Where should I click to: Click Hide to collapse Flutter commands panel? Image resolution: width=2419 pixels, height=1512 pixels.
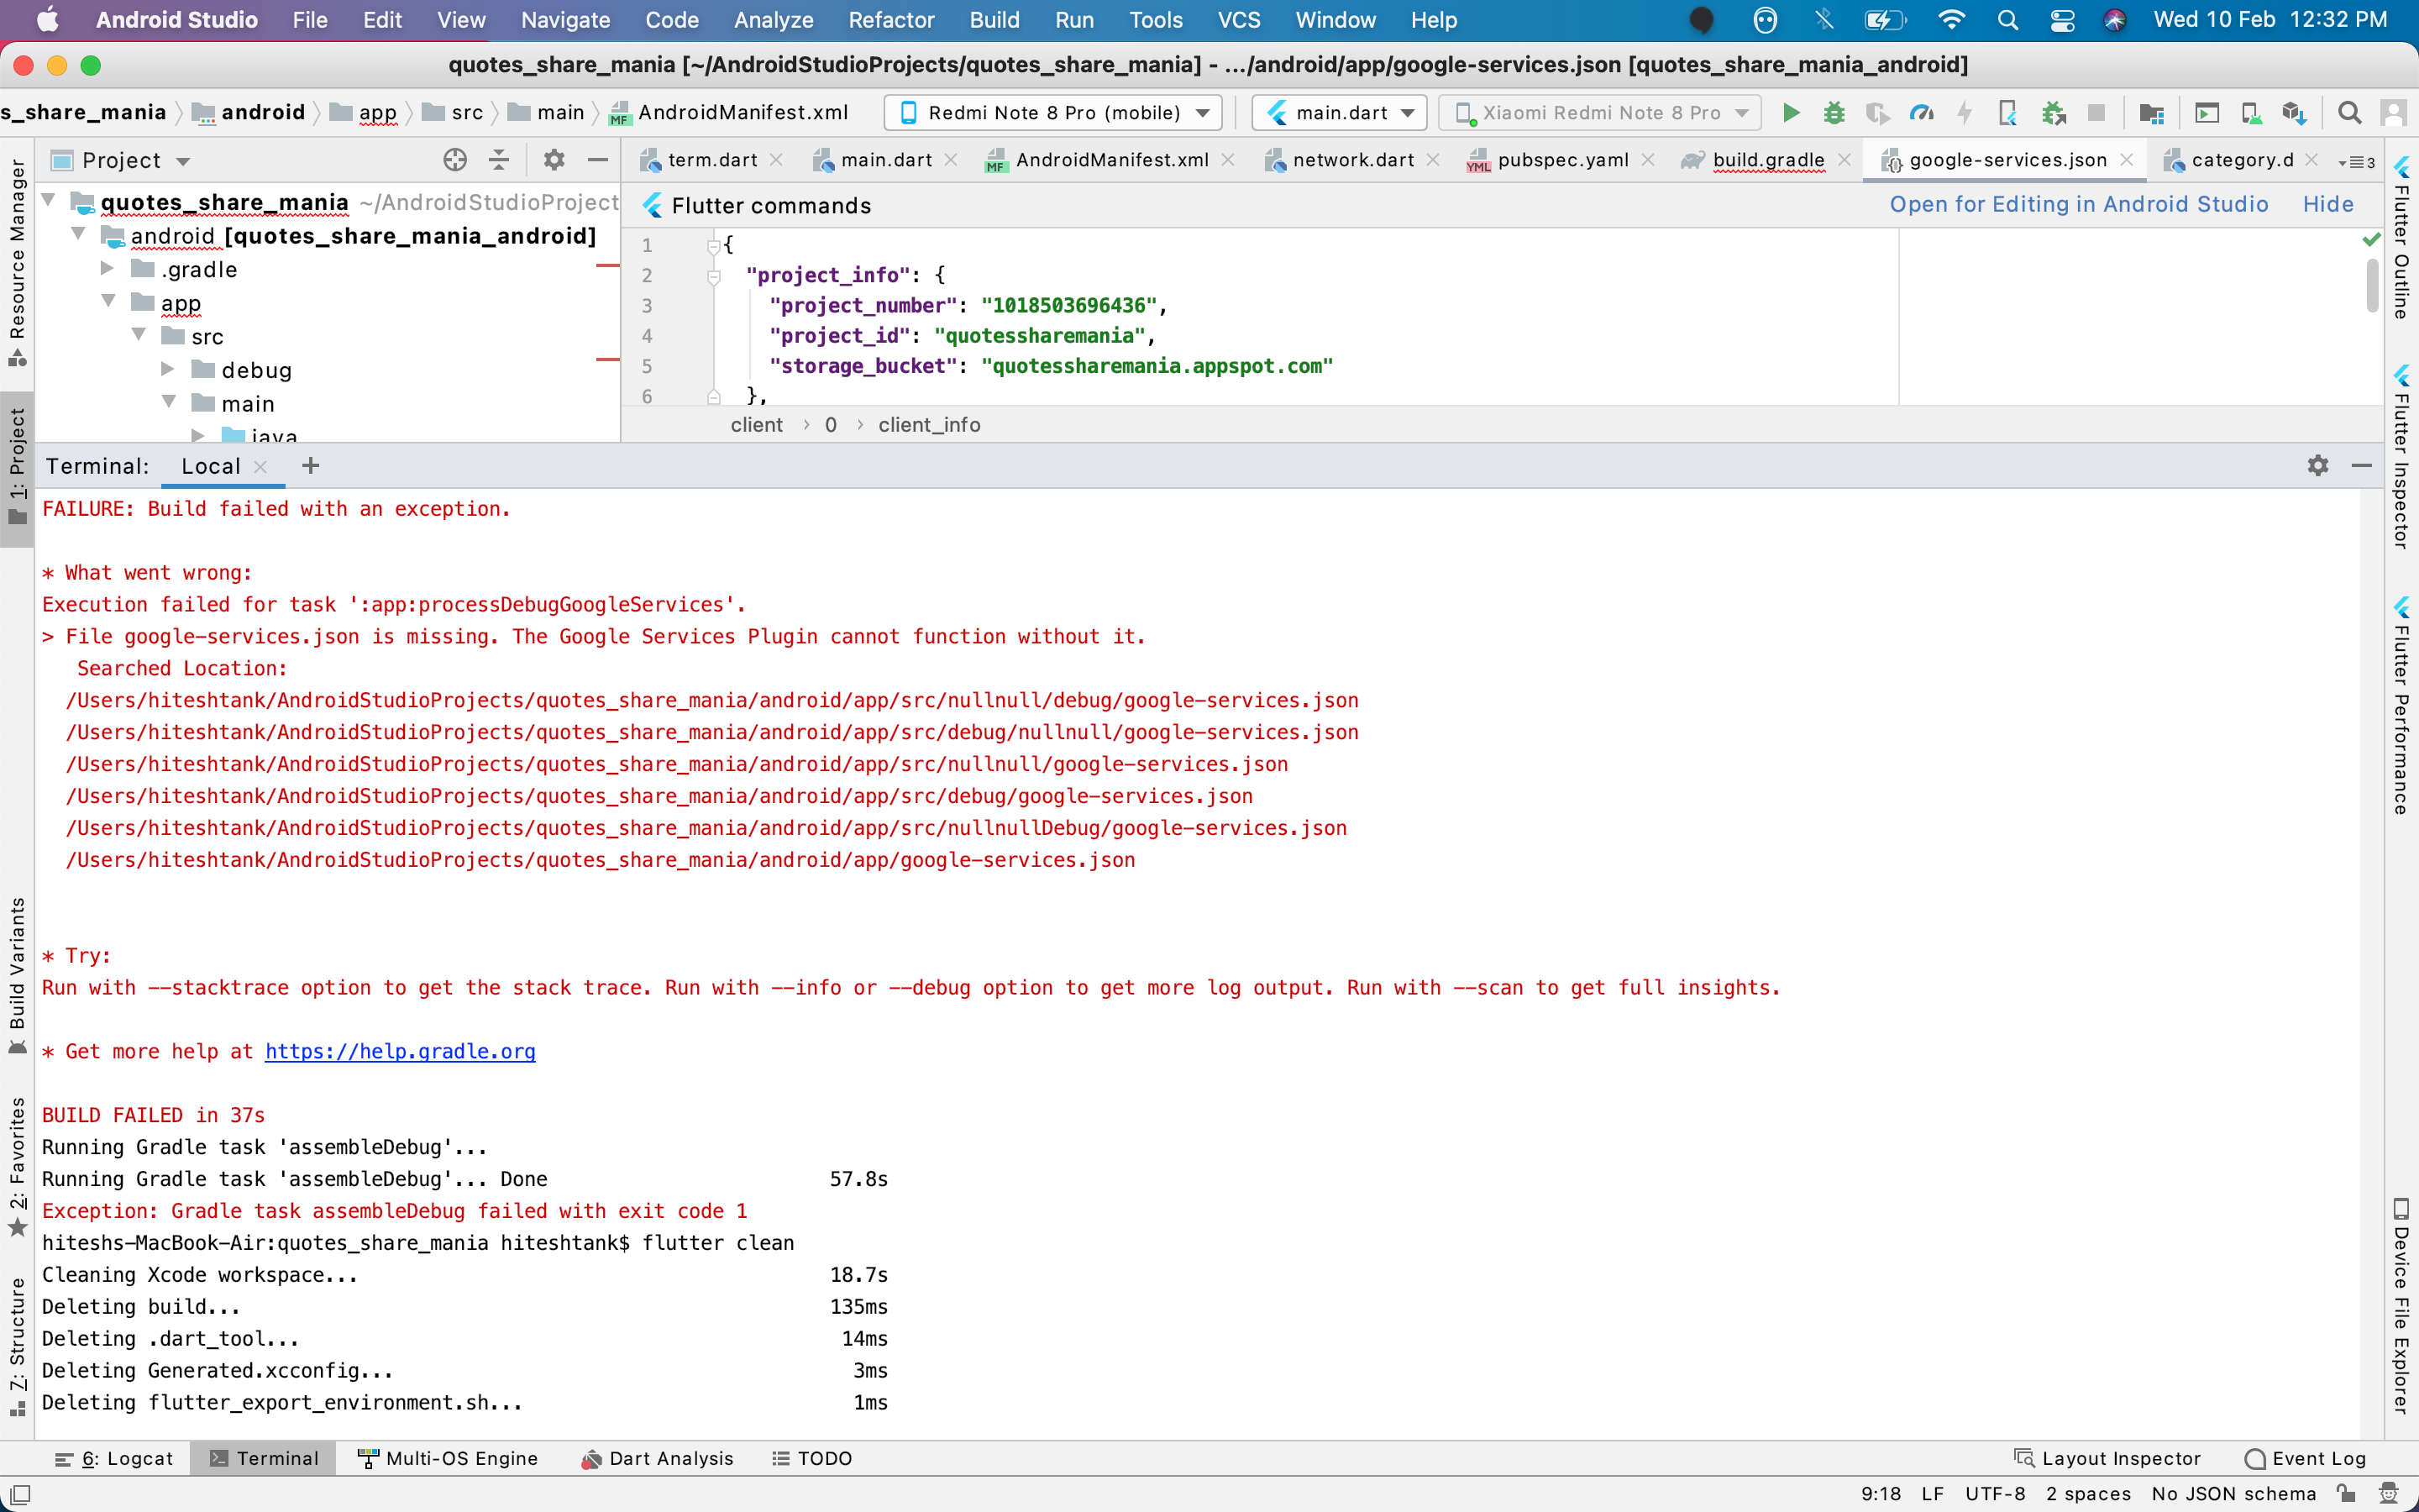[x=2328, y=206]
